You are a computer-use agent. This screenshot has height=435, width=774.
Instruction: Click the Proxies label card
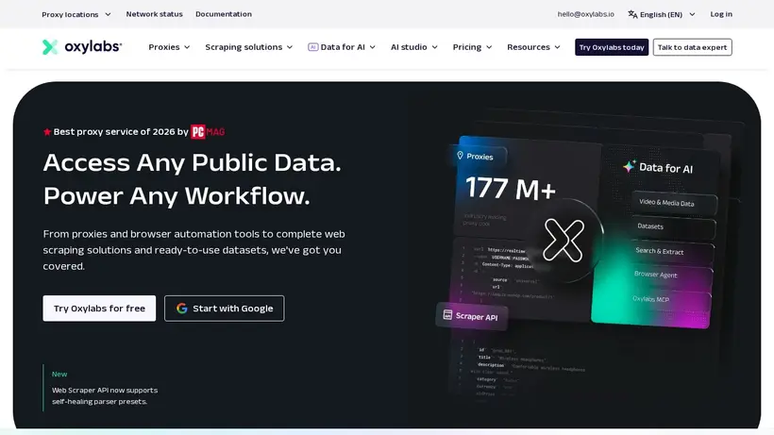[479, 157]
